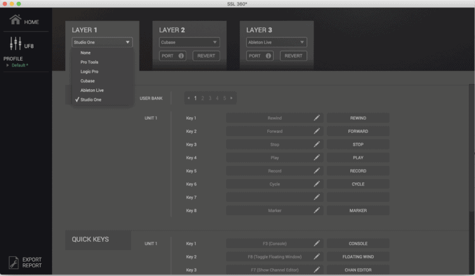Click the MARKER label field

pos(358,210)
